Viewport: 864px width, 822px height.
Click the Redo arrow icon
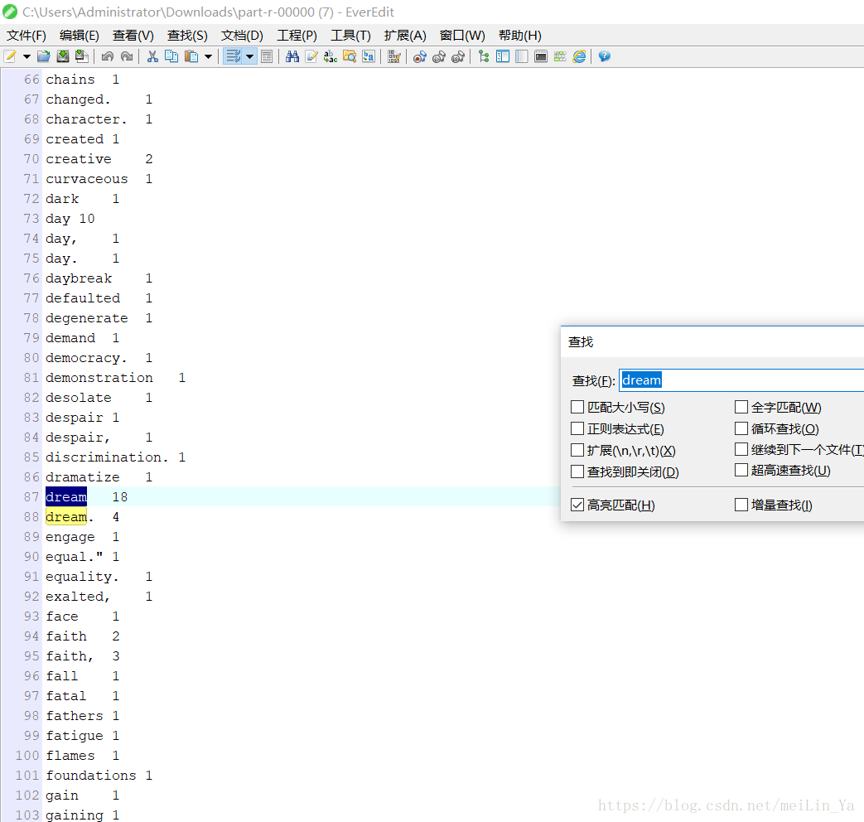point(127,56)
